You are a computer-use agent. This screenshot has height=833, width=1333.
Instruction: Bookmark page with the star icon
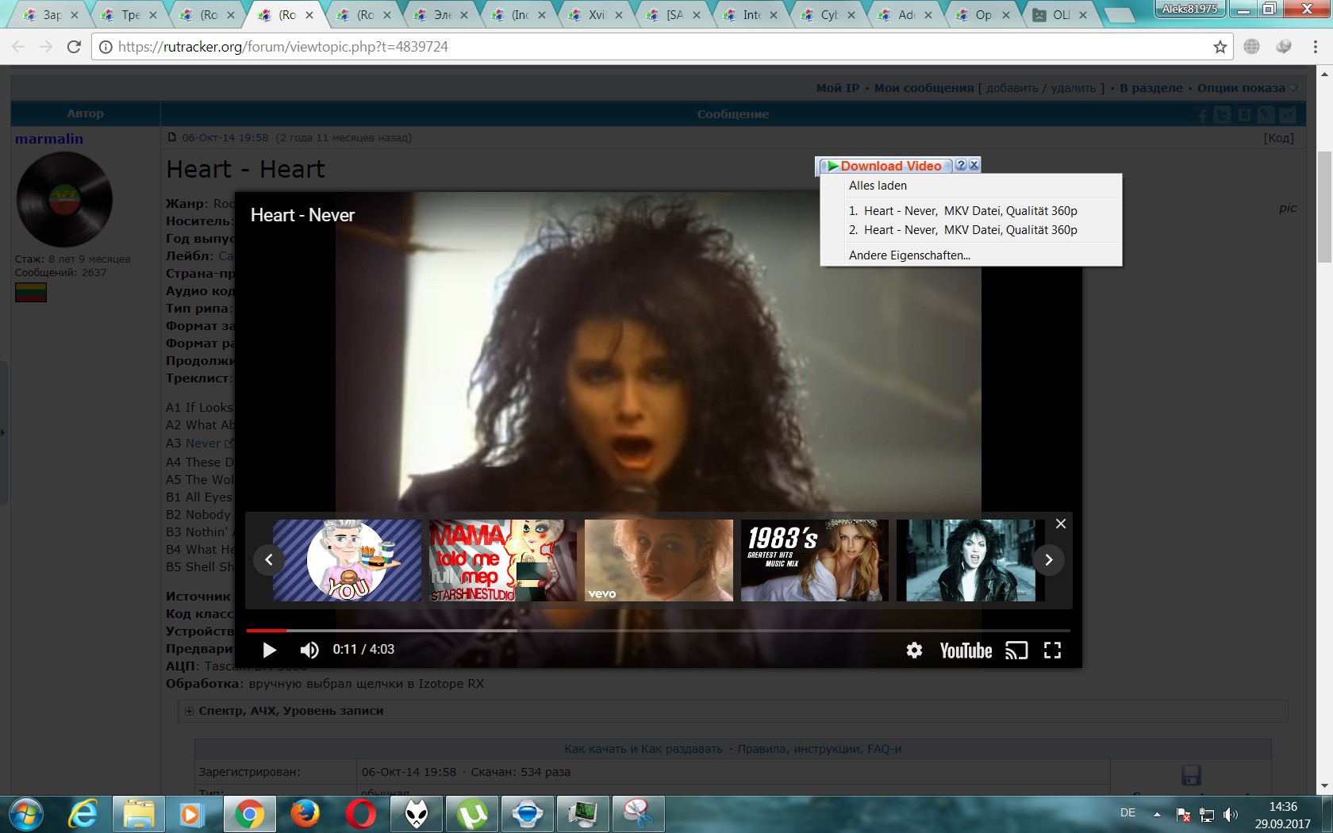point(1220,47)
